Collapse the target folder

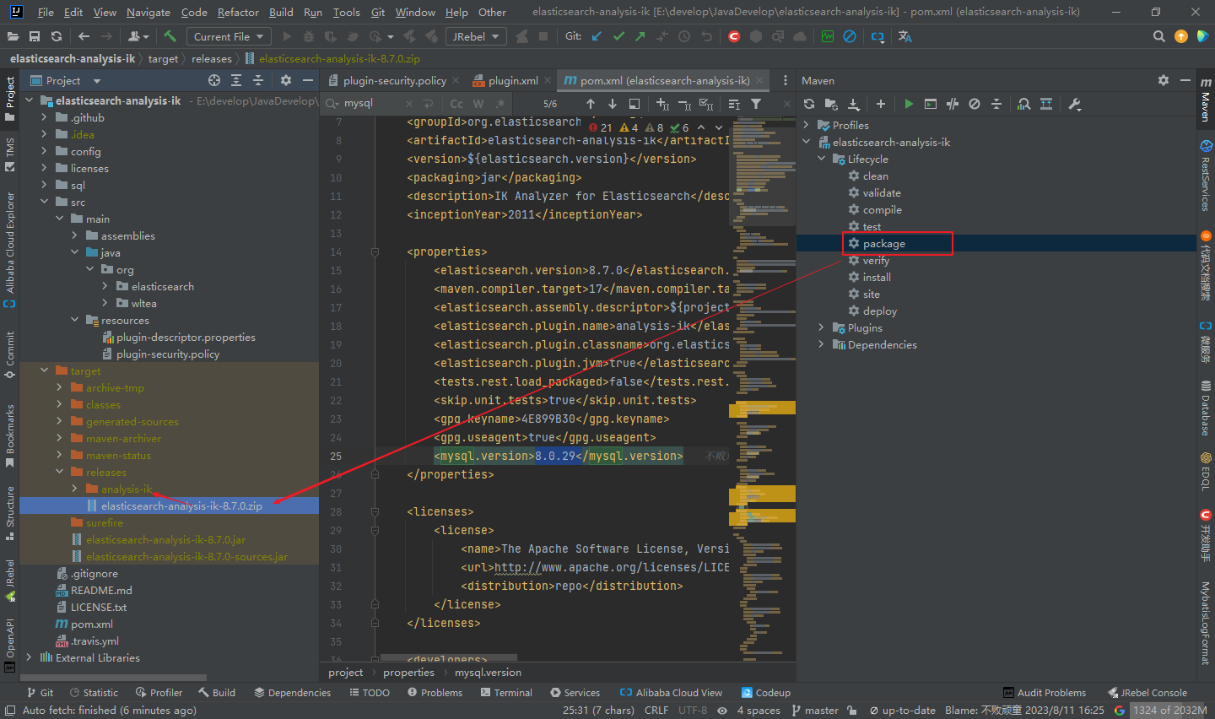coord(45,370)
